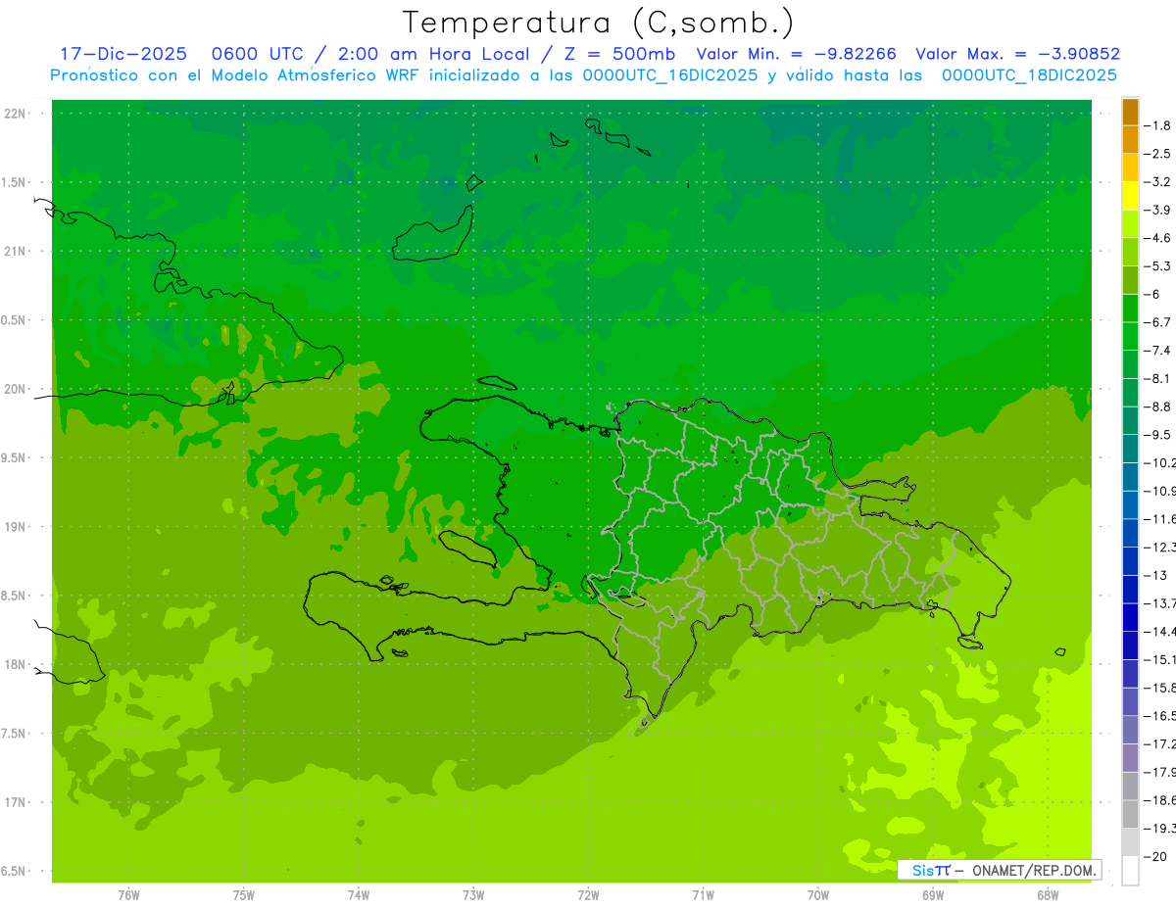
Task: Click the "-9.5" legend value
Action: (x=1157, y=435)
